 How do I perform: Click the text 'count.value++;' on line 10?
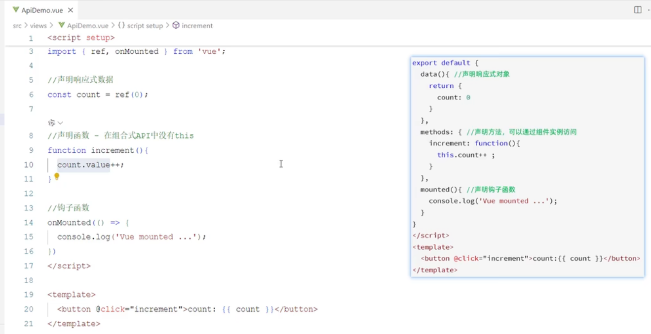click(x=90, y=165)
